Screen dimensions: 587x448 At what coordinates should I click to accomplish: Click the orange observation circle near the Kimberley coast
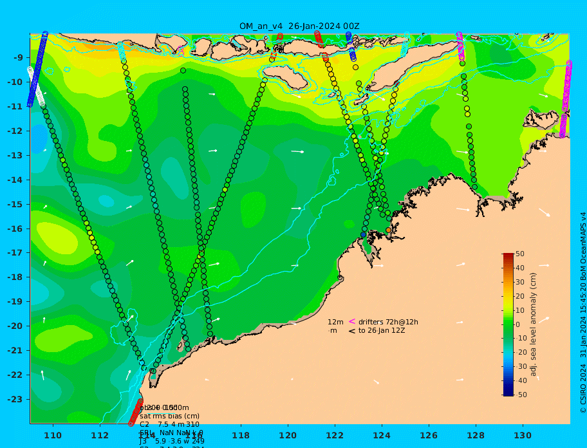click(x=388, y=230)
